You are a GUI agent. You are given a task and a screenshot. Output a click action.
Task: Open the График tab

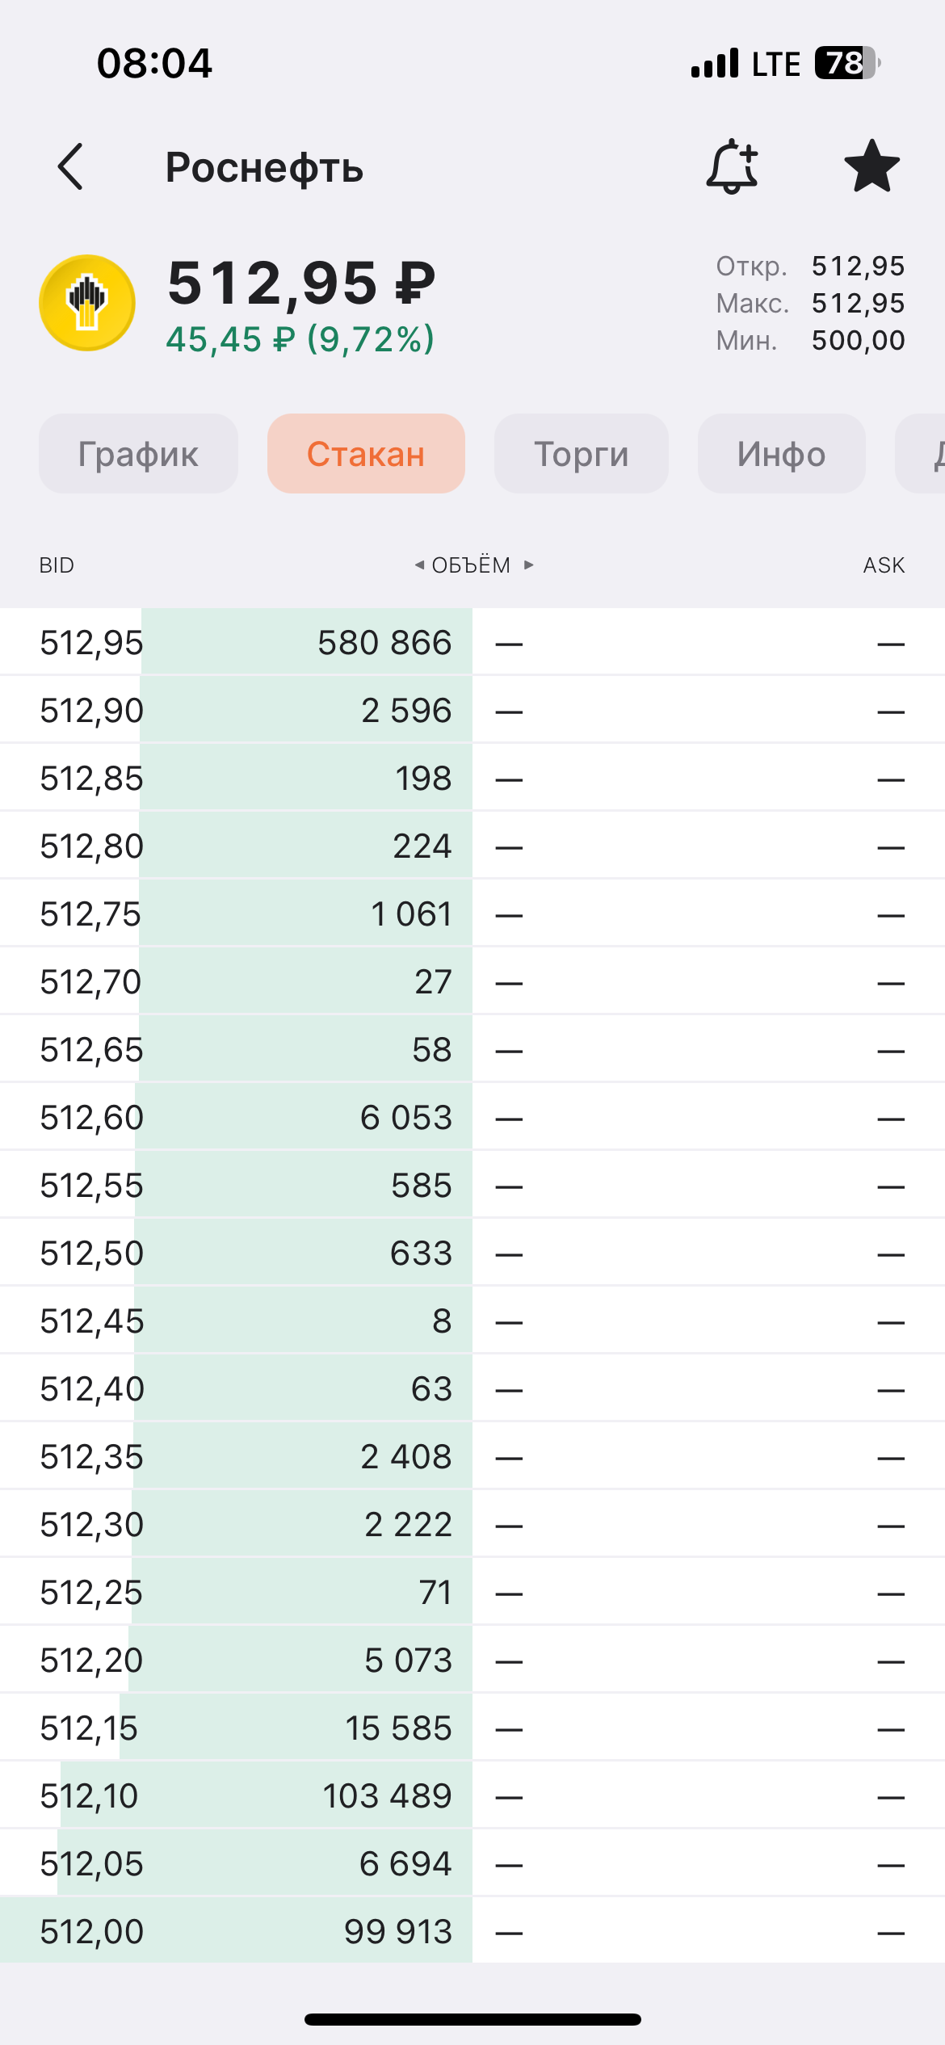(x=138, y=454)
